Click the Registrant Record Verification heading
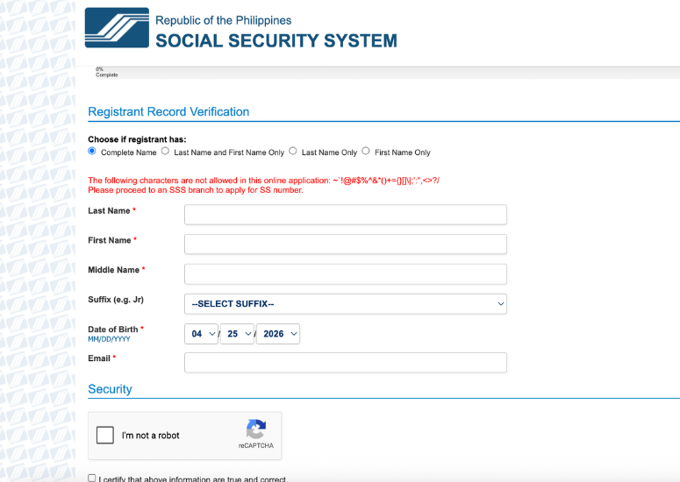Image resolution: width=680 pixels, height=482 pixels. pyautogui.click(x=168, y=112)
